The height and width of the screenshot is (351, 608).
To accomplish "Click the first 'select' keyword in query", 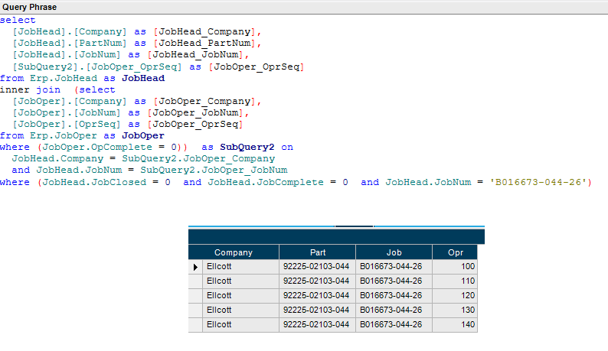I will pyautogui.click(x=18, y=20).
